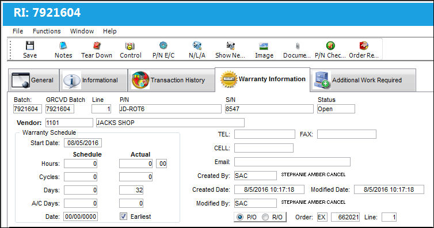Click the Order Re... toolbar icon
434x228 pixels.
click(364, 45)
